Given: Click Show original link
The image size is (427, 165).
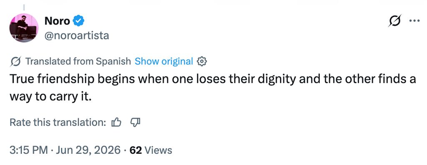Looking at the screenshot, I should (164, 62).
